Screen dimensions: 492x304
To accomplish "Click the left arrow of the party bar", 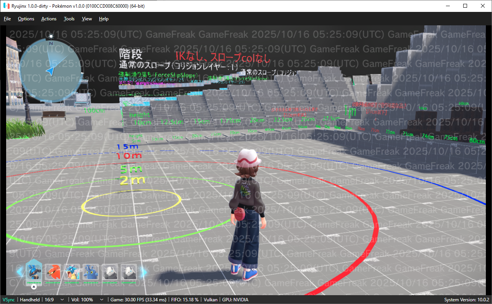I will [x=20, y=272].
